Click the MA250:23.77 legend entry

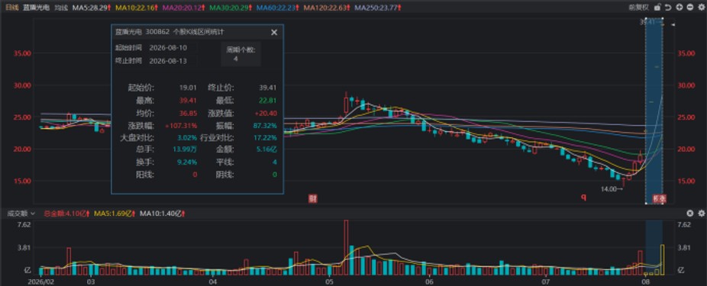tap(378, 8)
